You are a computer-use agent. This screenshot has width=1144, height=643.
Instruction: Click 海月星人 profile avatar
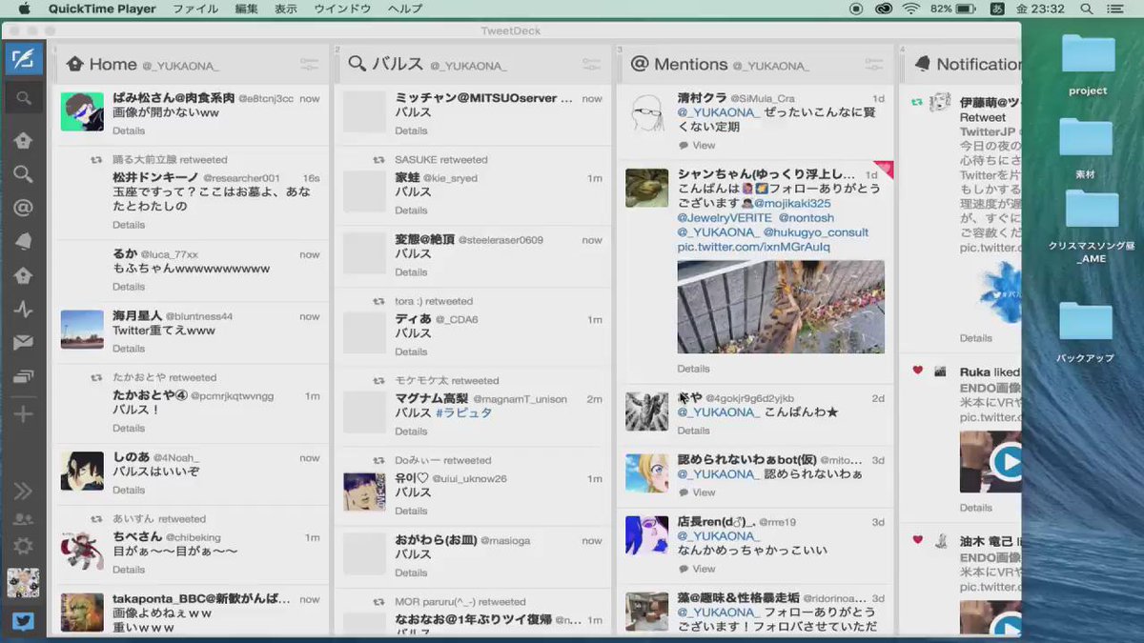coord(82,330)
